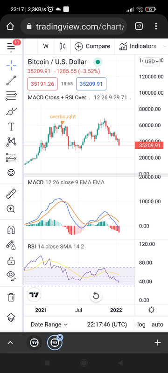Screen dimensions: 168x373
Task: Open the chart patterns tool
Action: click(11, 142)
